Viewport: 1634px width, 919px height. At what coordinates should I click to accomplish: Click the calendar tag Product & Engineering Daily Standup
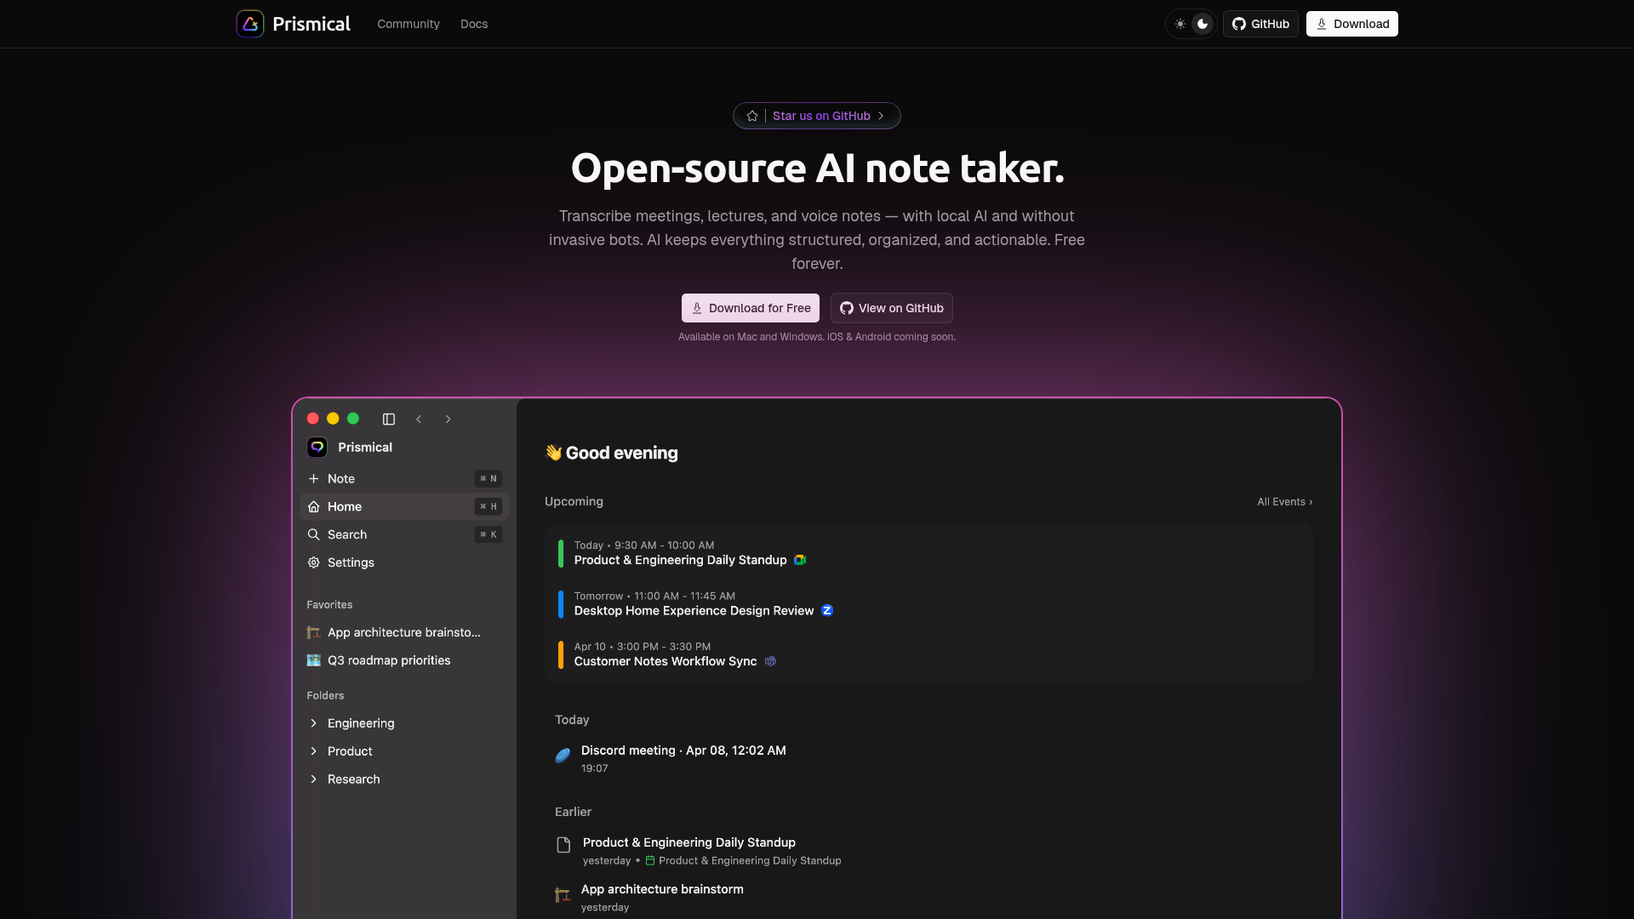point(743,861)
